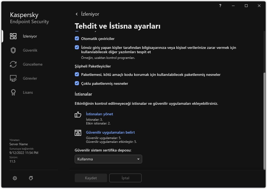This screenshot has height=189, width=267.
Task: Select the Güncelleme refresh icon
Action: click(13, 64)
